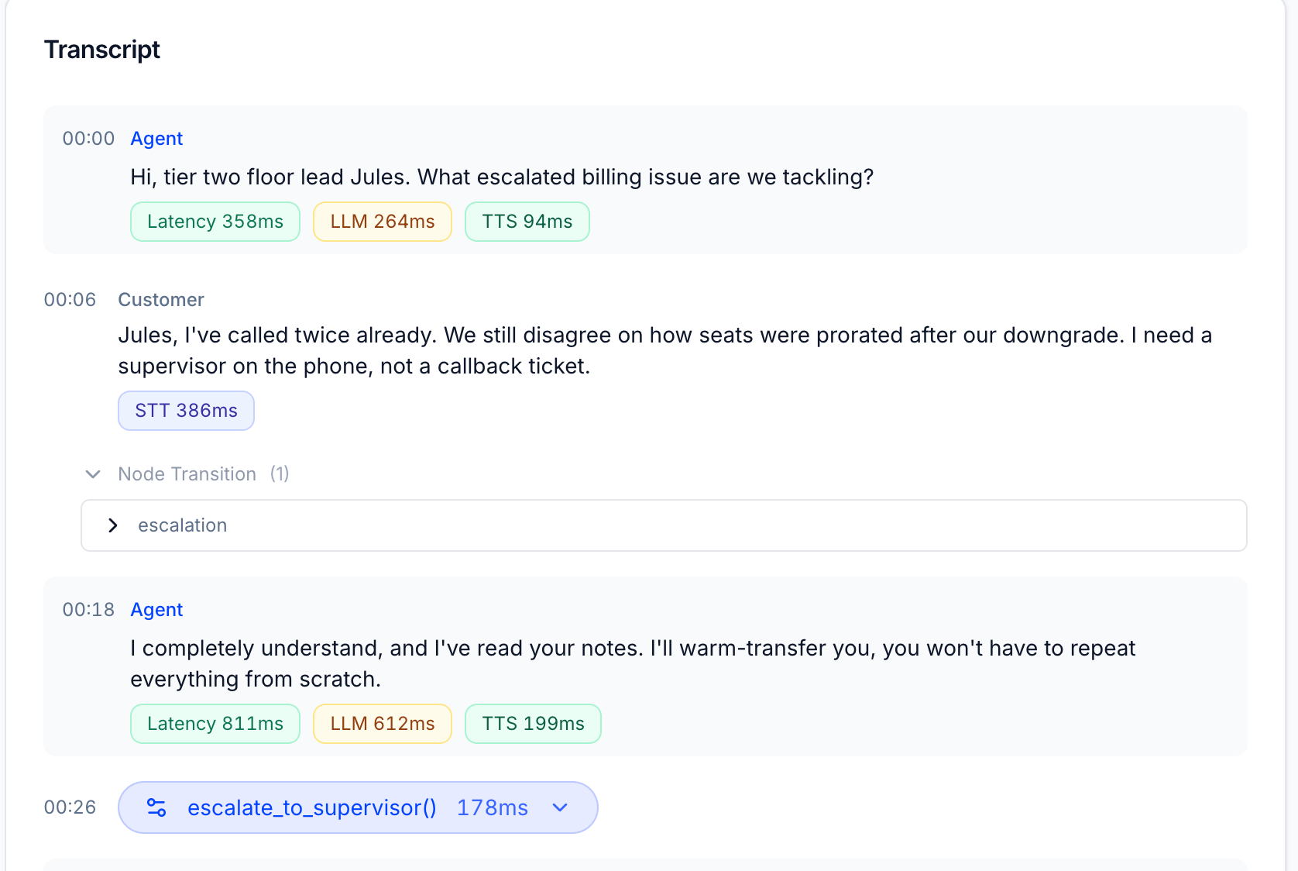Click the 178ms duration on tool call
The height and width of the screenshot is (871, 1298).
pos(493,807)
